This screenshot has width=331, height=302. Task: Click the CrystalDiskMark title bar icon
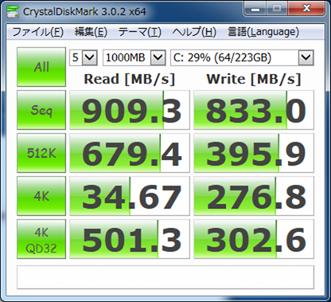pos(13,11)
